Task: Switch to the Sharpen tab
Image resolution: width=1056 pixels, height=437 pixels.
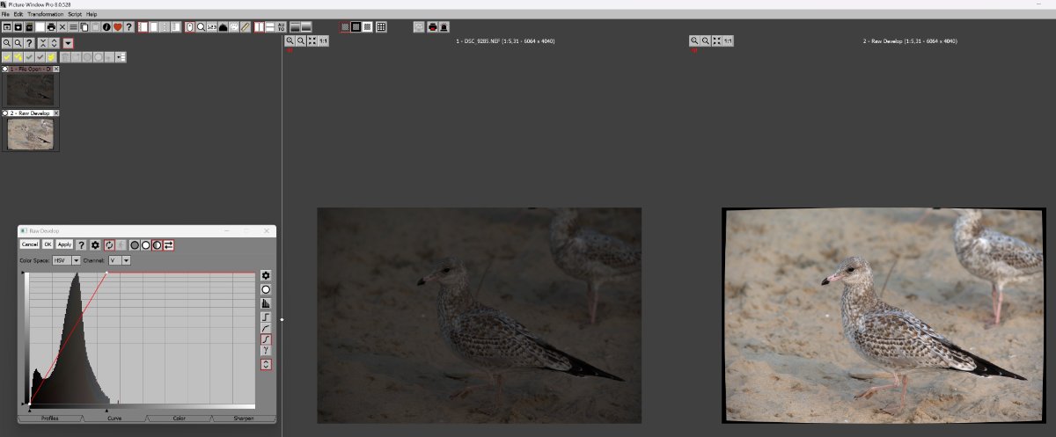Action: [x=244, y=419]
